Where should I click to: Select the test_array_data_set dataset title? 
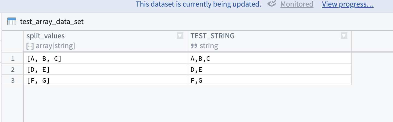click(x=52, y=22)
